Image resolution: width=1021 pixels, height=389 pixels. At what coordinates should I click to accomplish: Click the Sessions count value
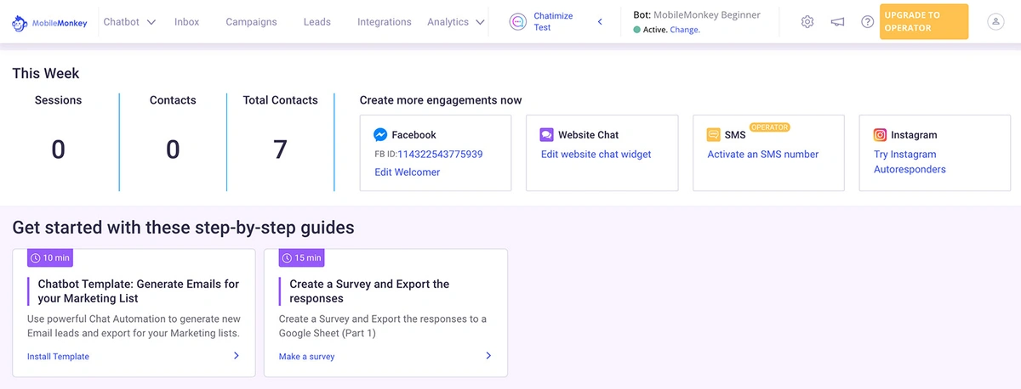(59, 150)
